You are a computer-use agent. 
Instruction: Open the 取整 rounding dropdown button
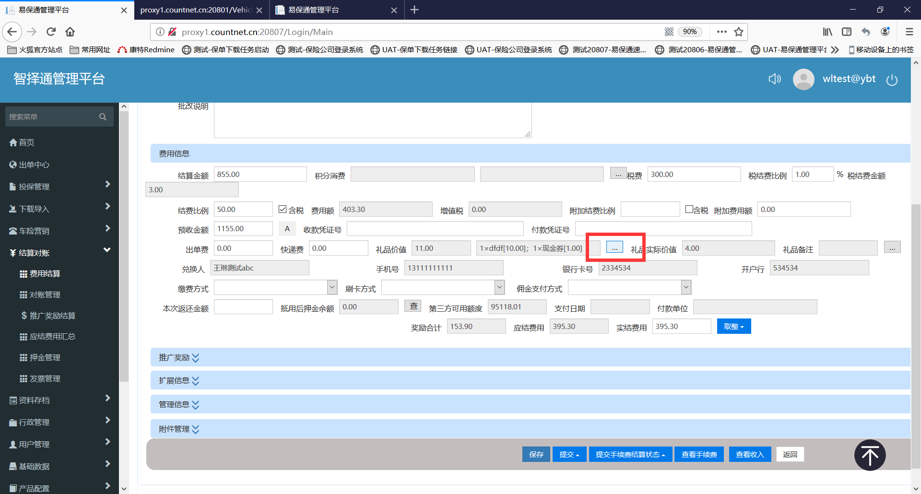point(733,327)
